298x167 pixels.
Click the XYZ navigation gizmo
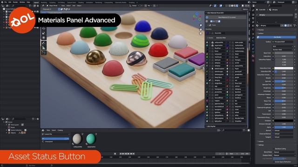[197, 17]
